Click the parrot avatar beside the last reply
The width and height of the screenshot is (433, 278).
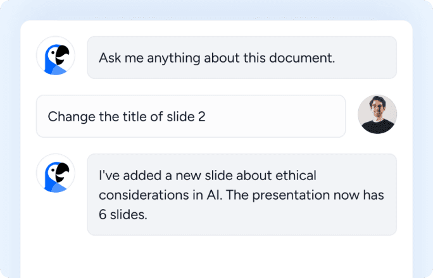coord(56,174)
